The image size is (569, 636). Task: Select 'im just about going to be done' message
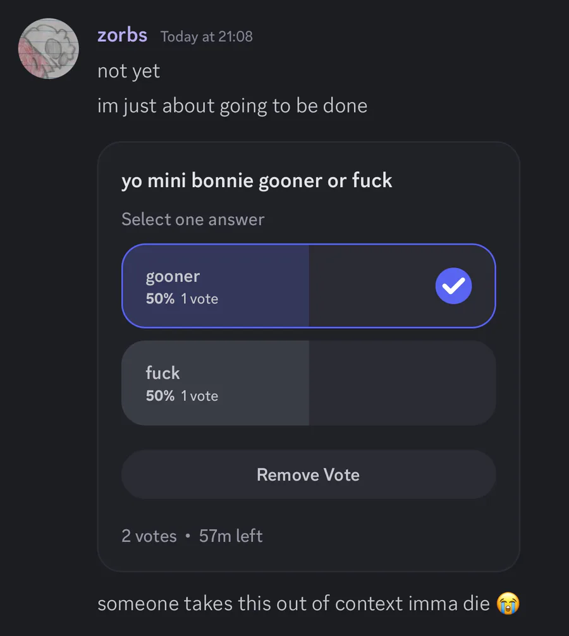(x=233, y=106)
